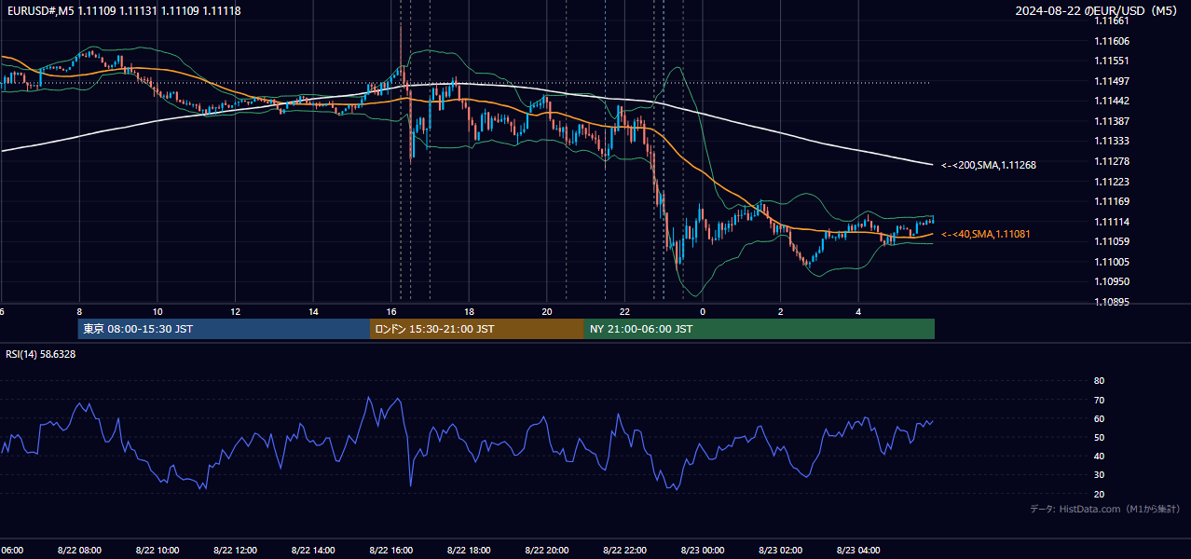
Task: Click RSI scale value 80
Action: coord(1099,381)
